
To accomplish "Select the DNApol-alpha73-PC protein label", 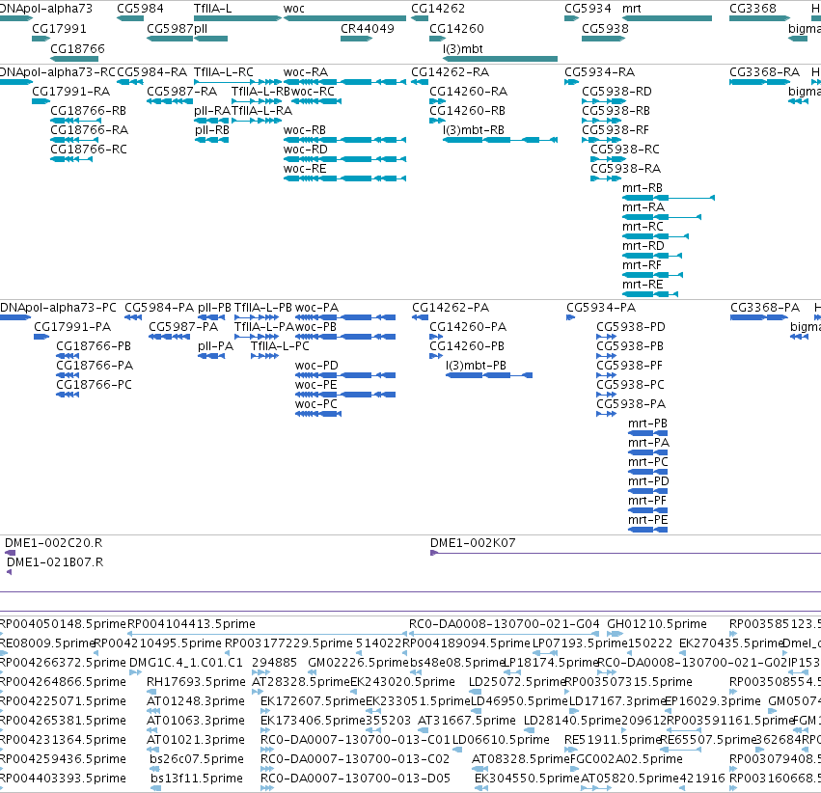I will coord(58,307).
